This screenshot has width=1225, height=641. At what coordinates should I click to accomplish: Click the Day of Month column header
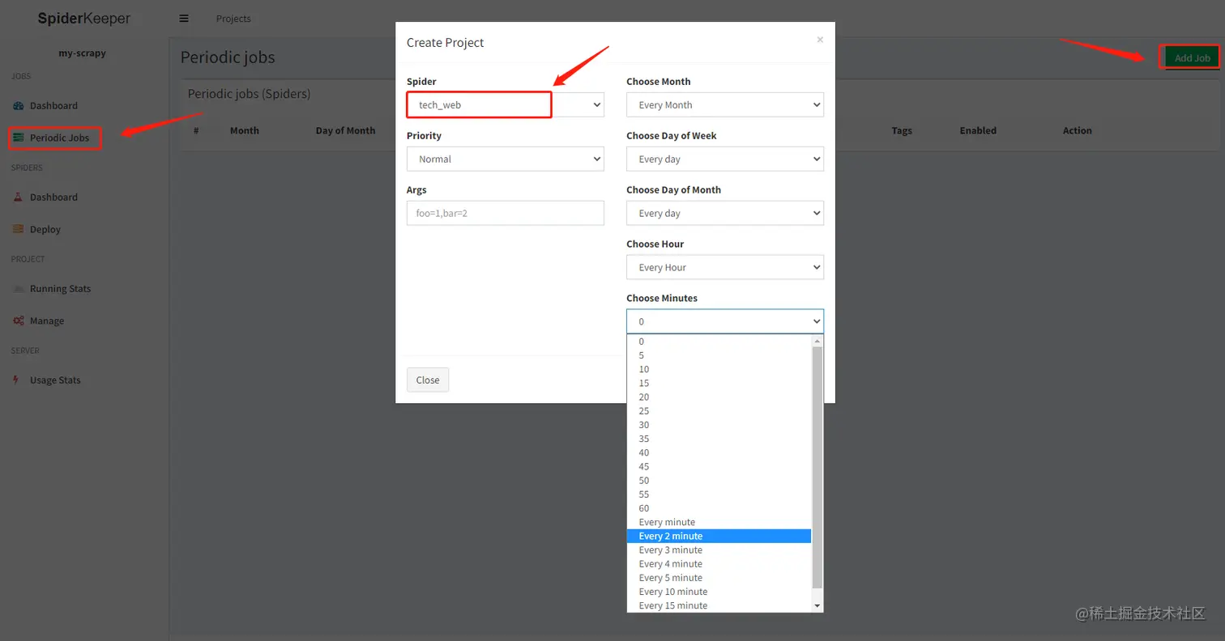[345, 130]
